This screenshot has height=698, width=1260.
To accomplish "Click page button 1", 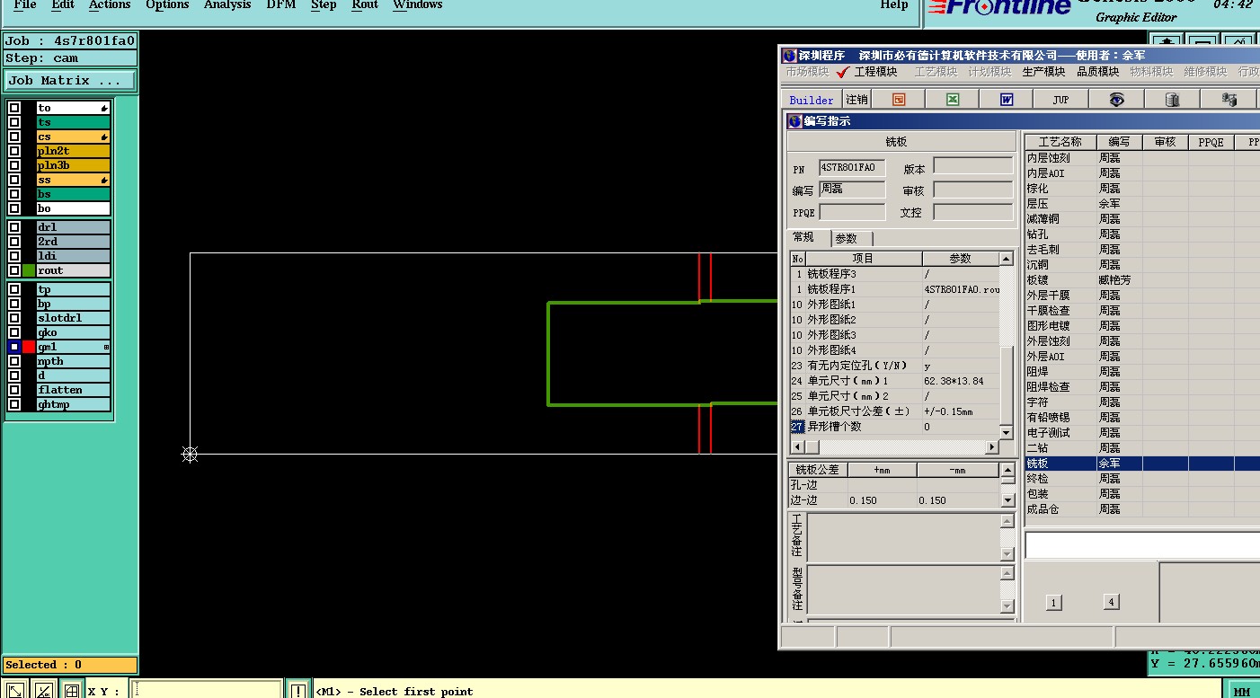I will 1054,603.
